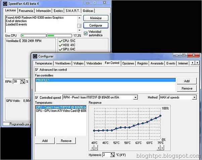Toggle the Velocidad automática checkbox
Image resolution: width=202 pixels, height=160 pixels.
coord(85,33)
